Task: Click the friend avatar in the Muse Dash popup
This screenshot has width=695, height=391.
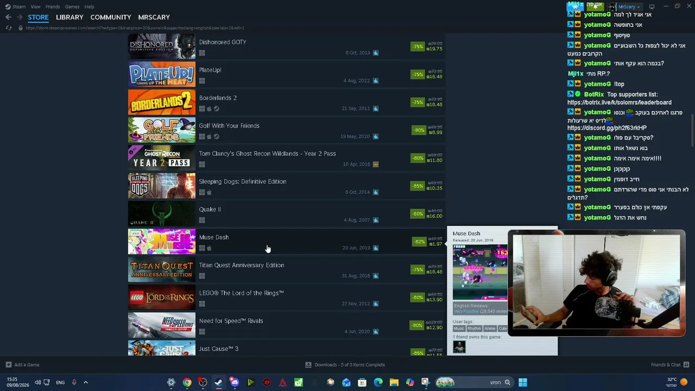Action: [459, 346]
